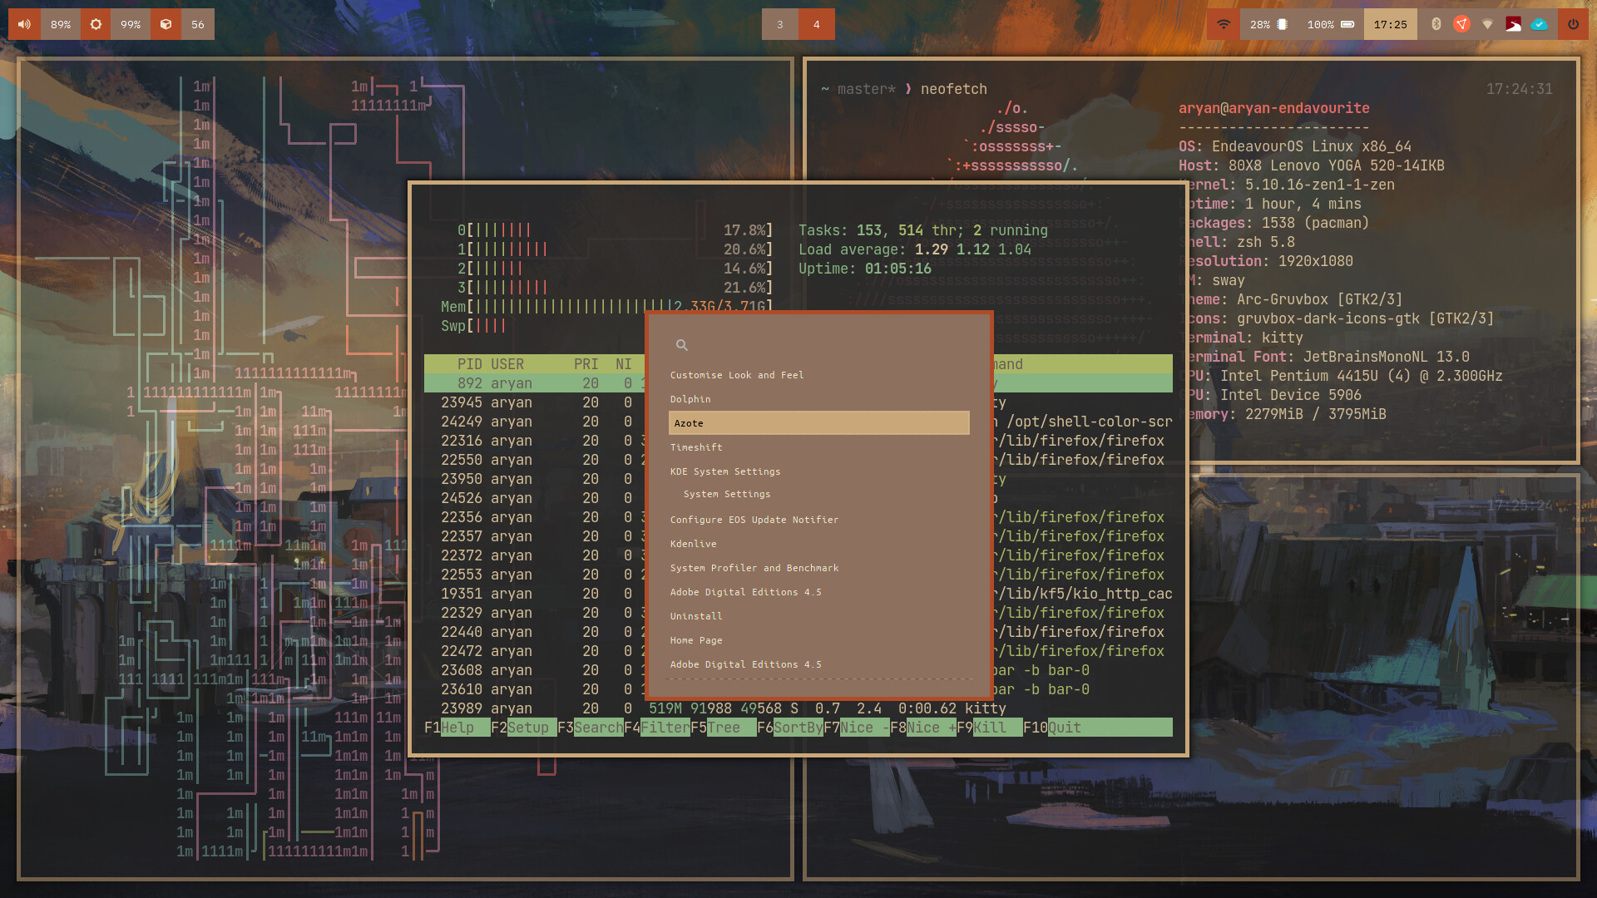Click F4 Filter in htop footer
Screen dimensions: 1597x898
(x=657, y=728)
